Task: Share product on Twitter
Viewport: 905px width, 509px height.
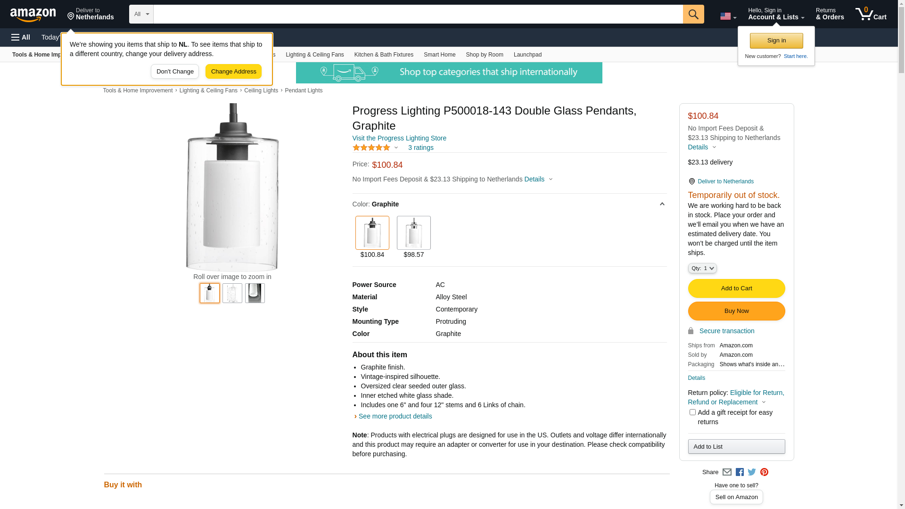Action: 752,472
